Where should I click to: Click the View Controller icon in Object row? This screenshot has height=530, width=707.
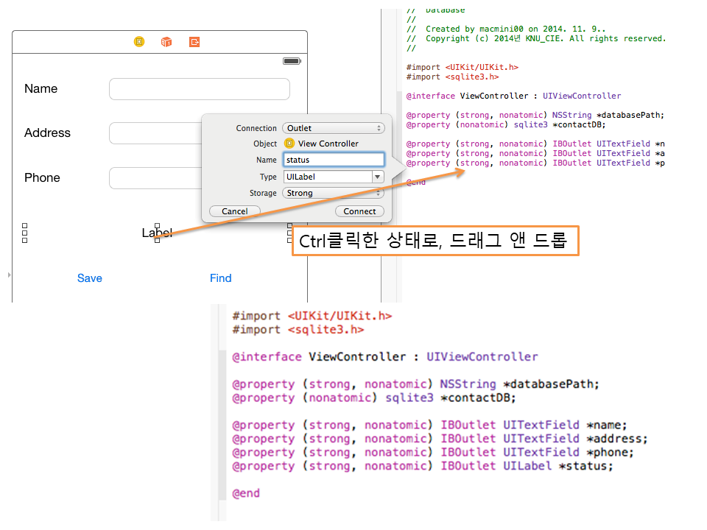click(289, 144)
